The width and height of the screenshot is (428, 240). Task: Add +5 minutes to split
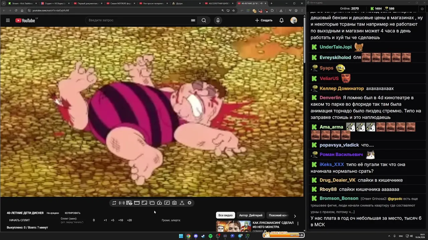coord(113,220)
